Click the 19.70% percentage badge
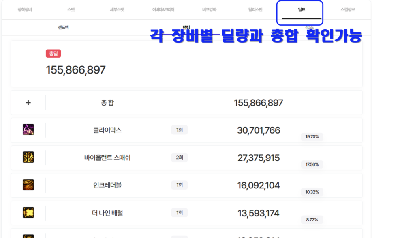The image size is (415, 238). click(312, 136)
